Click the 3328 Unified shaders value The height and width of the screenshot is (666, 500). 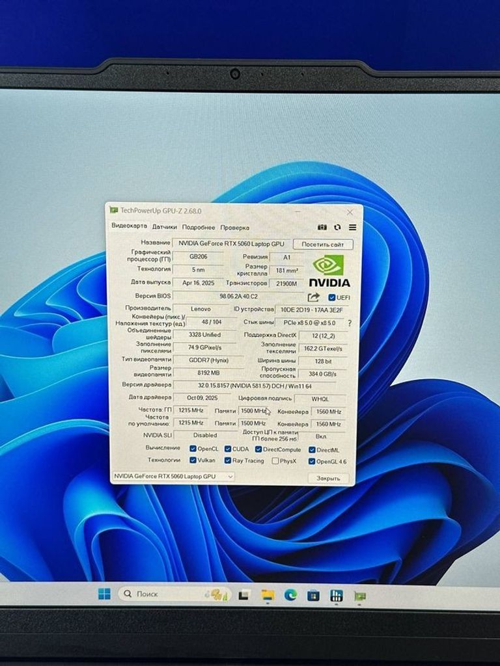click(204, 335)
